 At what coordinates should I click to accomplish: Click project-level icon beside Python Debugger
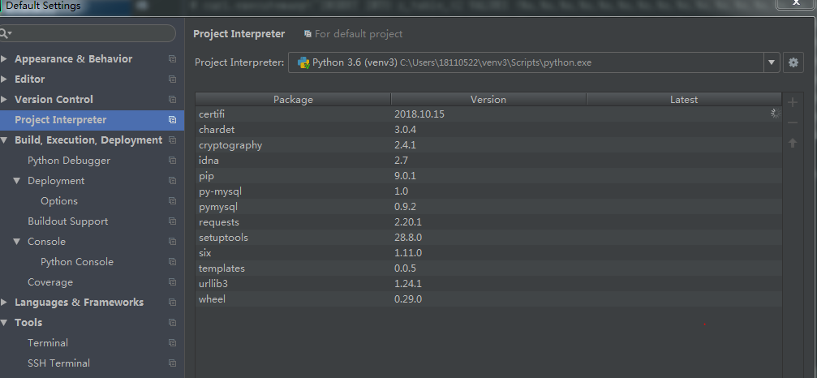tap(173, 161)
